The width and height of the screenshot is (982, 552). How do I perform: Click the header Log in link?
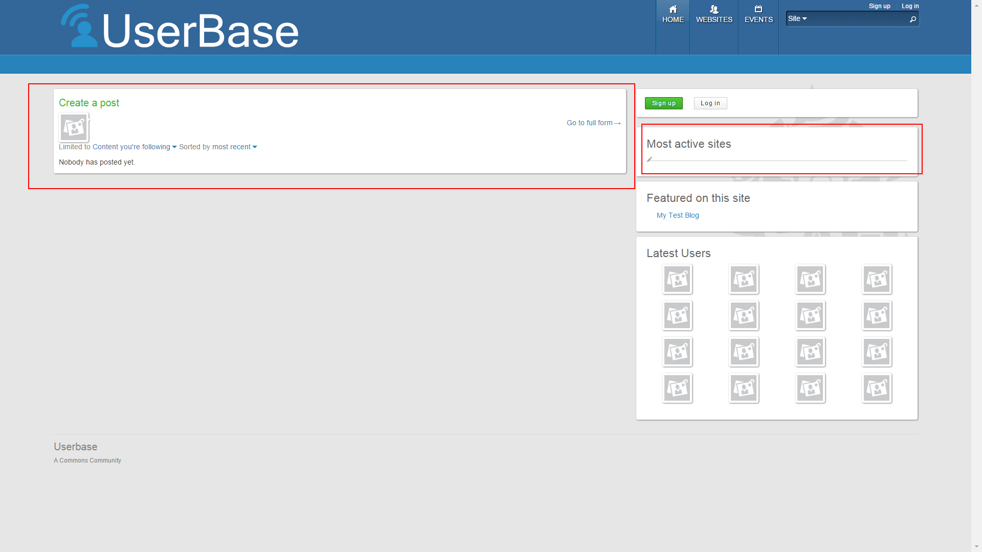[910, 6]
